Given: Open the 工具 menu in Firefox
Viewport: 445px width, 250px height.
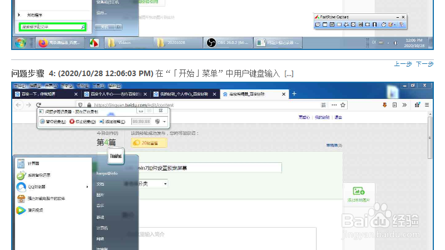Looking at the screenshot, I should point(98,86).
